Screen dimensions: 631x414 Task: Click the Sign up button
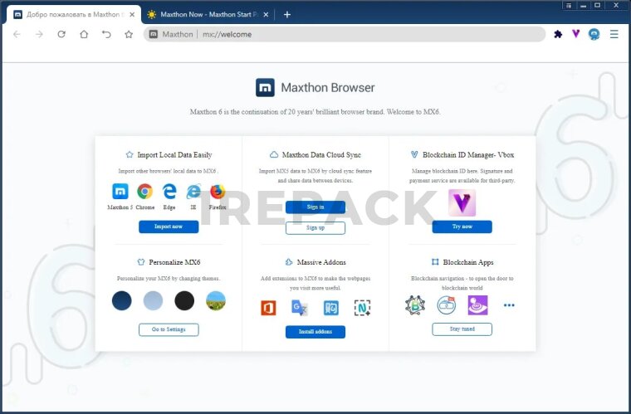[315, 227]
